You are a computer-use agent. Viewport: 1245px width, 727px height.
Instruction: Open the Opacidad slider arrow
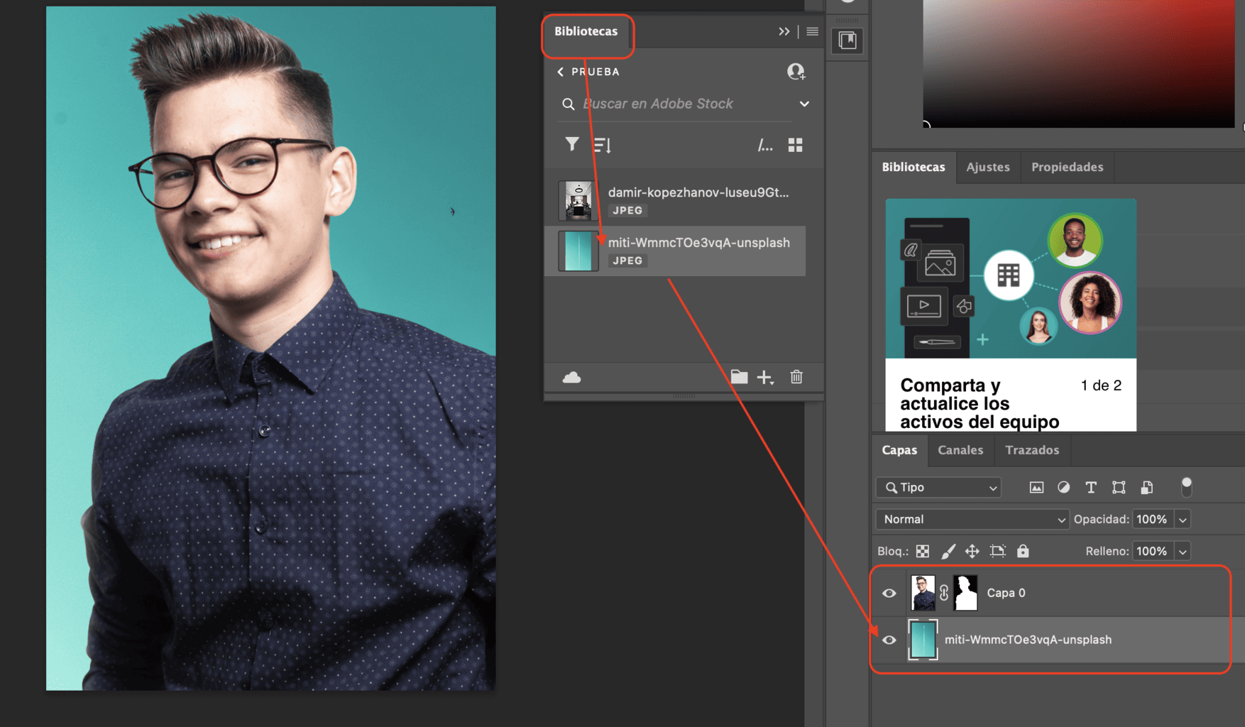click(1183, 520)
